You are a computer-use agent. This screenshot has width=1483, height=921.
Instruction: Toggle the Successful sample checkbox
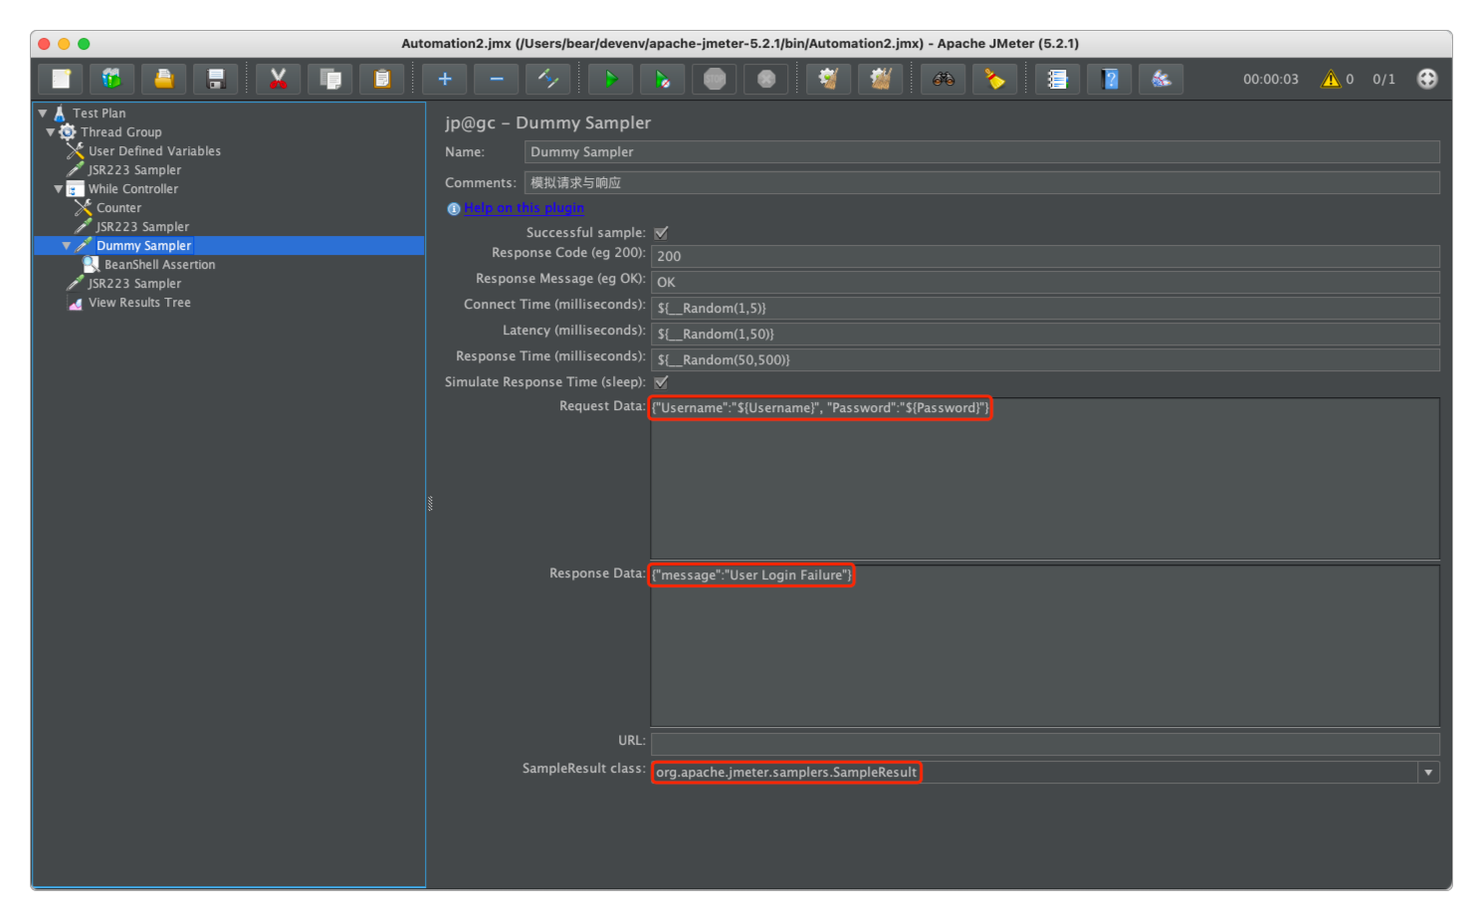pos(661,233)
